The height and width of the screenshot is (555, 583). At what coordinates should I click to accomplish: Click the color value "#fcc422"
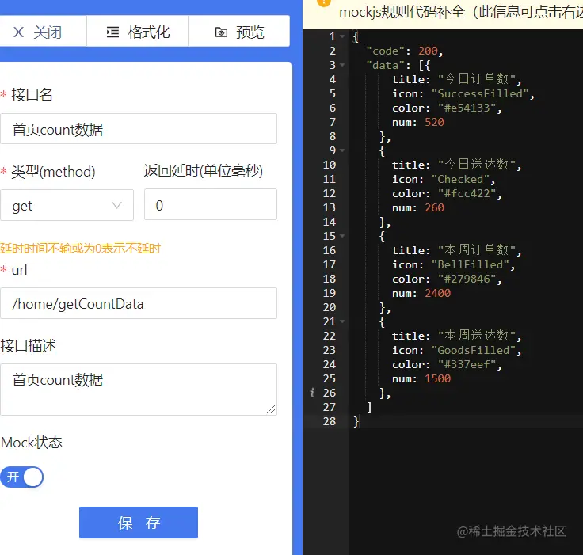(x=467, y=193)
